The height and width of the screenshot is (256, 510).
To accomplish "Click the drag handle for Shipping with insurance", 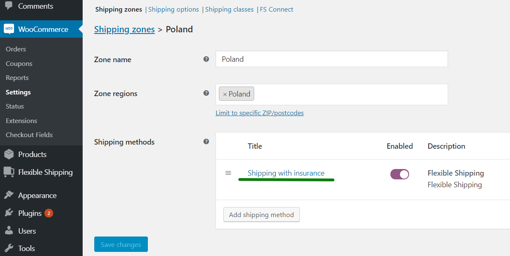I will point(228,173).
